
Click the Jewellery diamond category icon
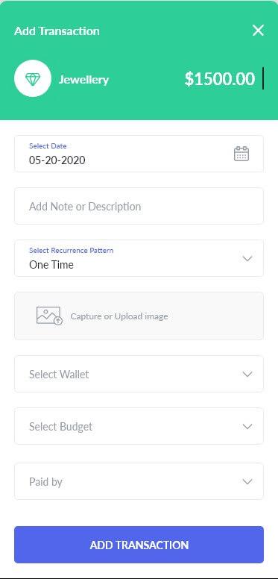(33, 78)
